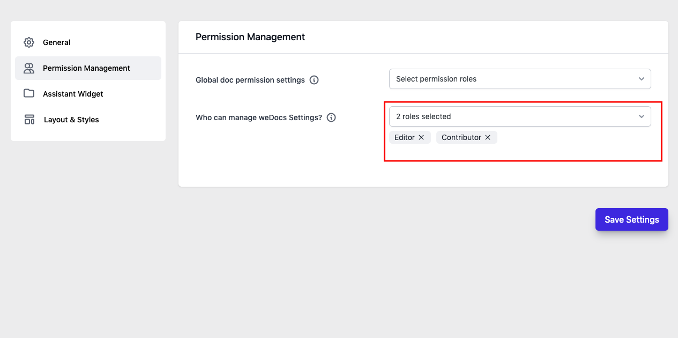Click the General gear icon
678x338 pixels.
29,42
